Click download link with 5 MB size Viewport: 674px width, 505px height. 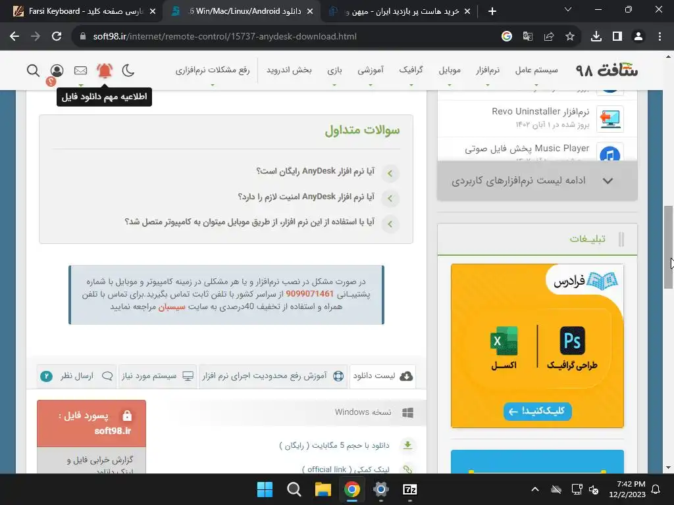click(x=334, y=445)
